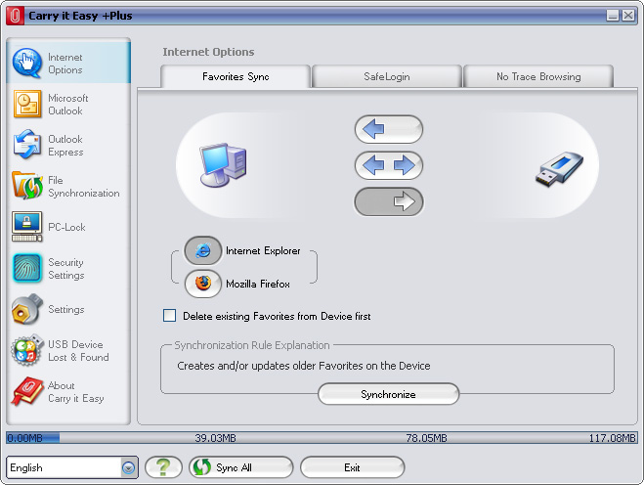Choose the Mozilla Firefox browser button

pos(203,284)
